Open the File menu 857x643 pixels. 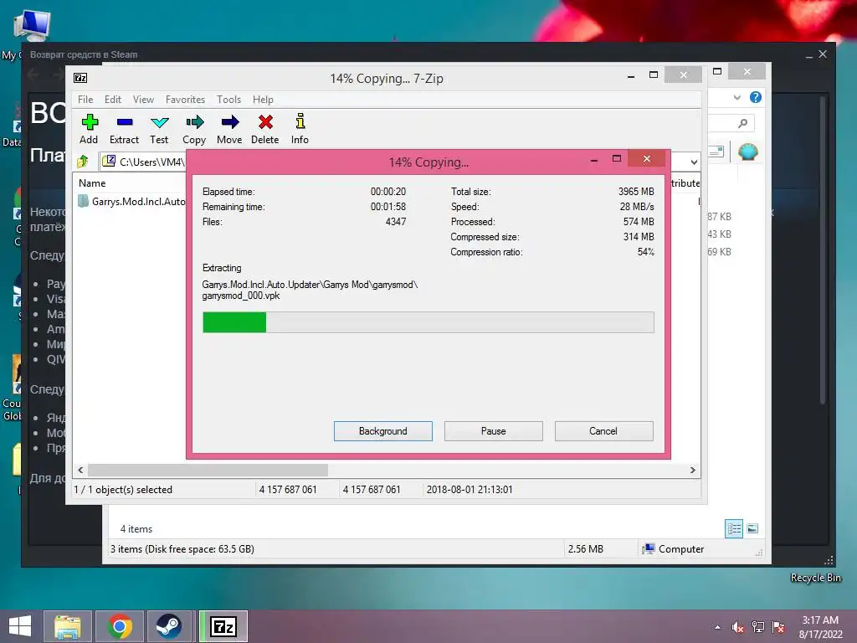(85, 100)
